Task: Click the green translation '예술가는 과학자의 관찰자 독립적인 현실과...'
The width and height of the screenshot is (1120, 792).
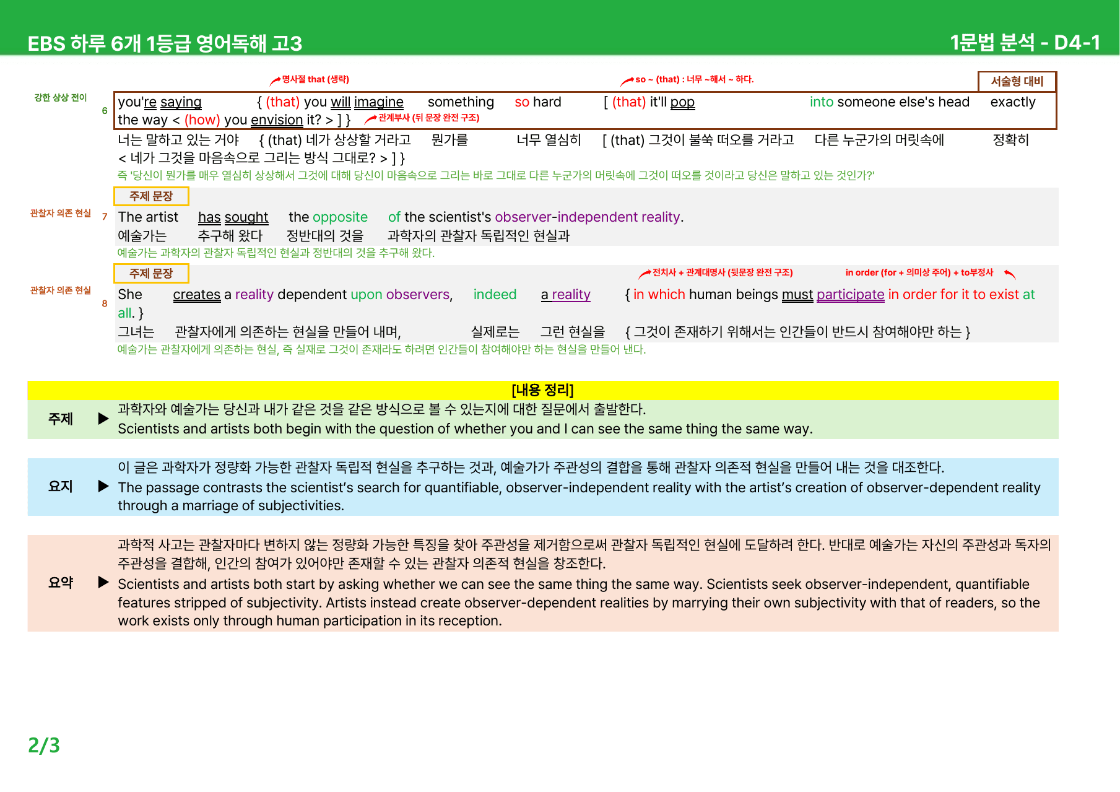Action: tap(276, 253)
